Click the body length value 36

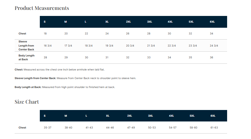click(212, 57)
